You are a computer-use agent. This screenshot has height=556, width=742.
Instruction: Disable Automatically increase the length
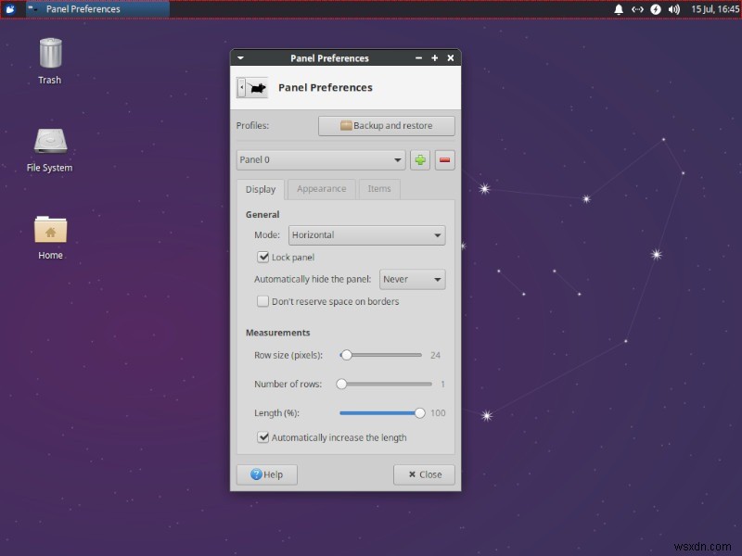263,437
